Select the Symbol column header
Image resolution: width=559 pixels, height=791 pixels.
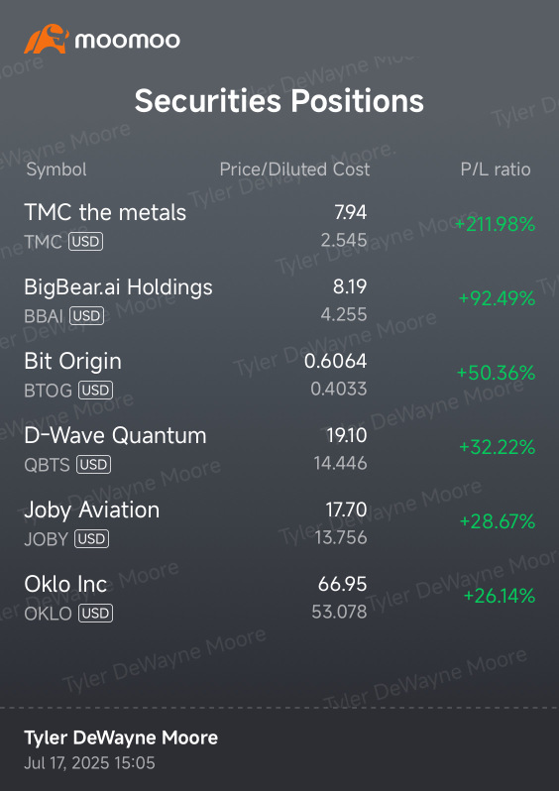tap(56, 169)
